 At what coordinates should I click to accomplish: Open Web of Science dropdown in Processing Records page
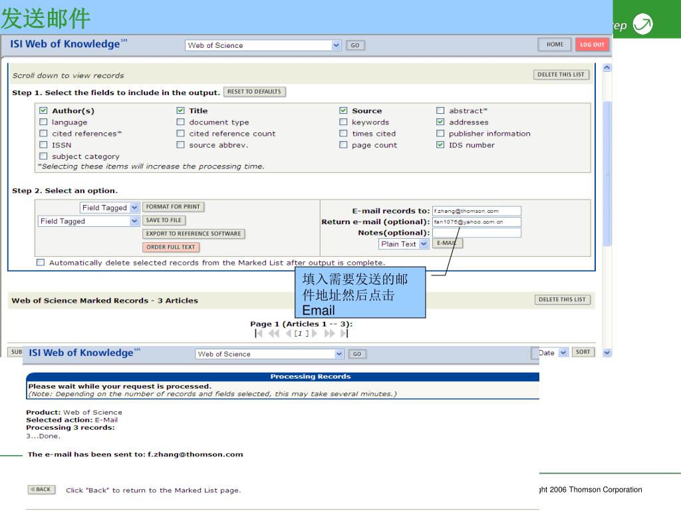tap(270, 354)
